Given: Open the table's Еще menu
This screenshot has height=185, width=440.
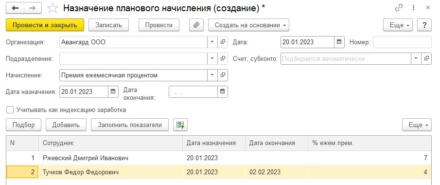Looking at the screenshot, I should (417, 125).
